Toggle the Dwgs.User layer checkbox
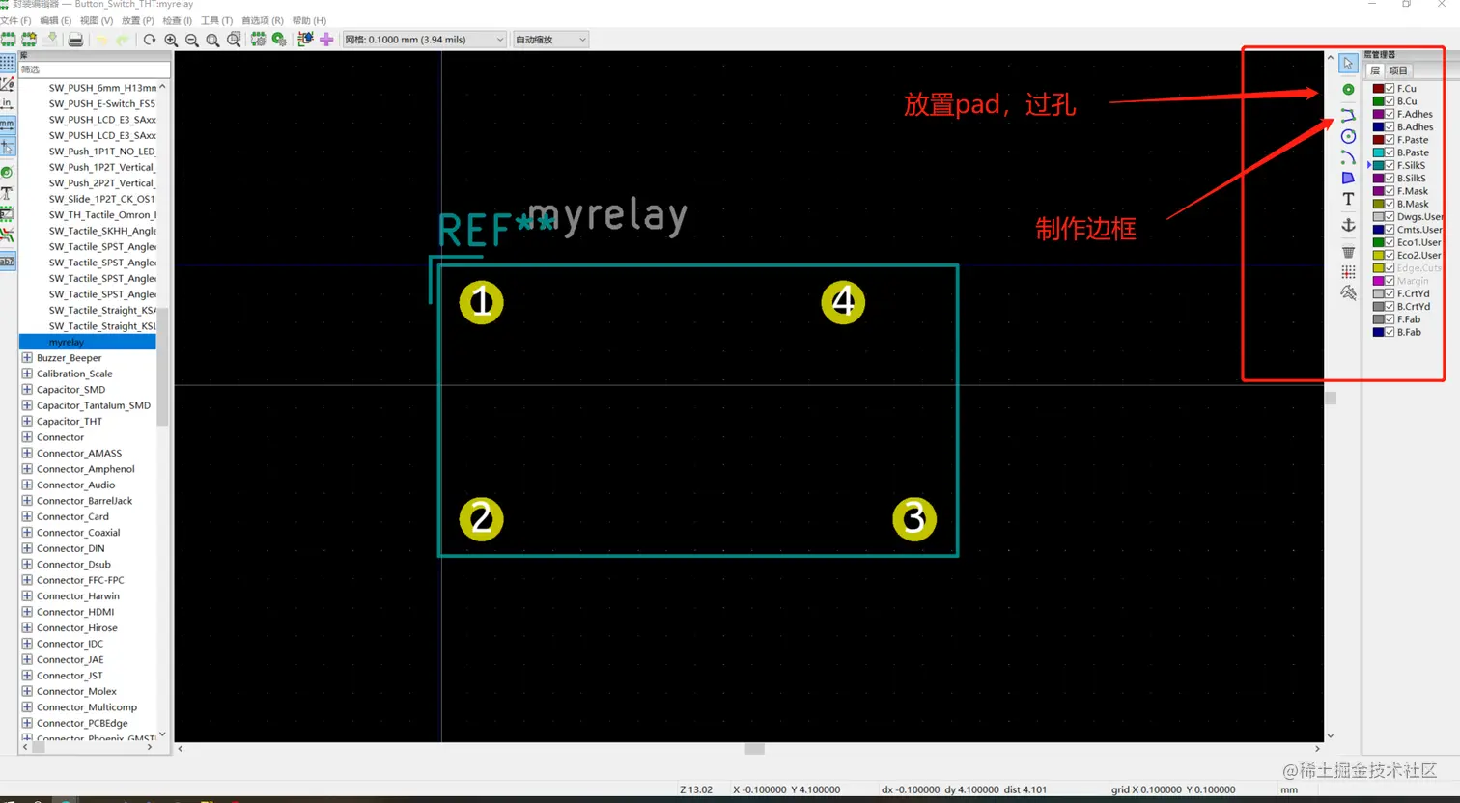 [x=1390, y=217]
